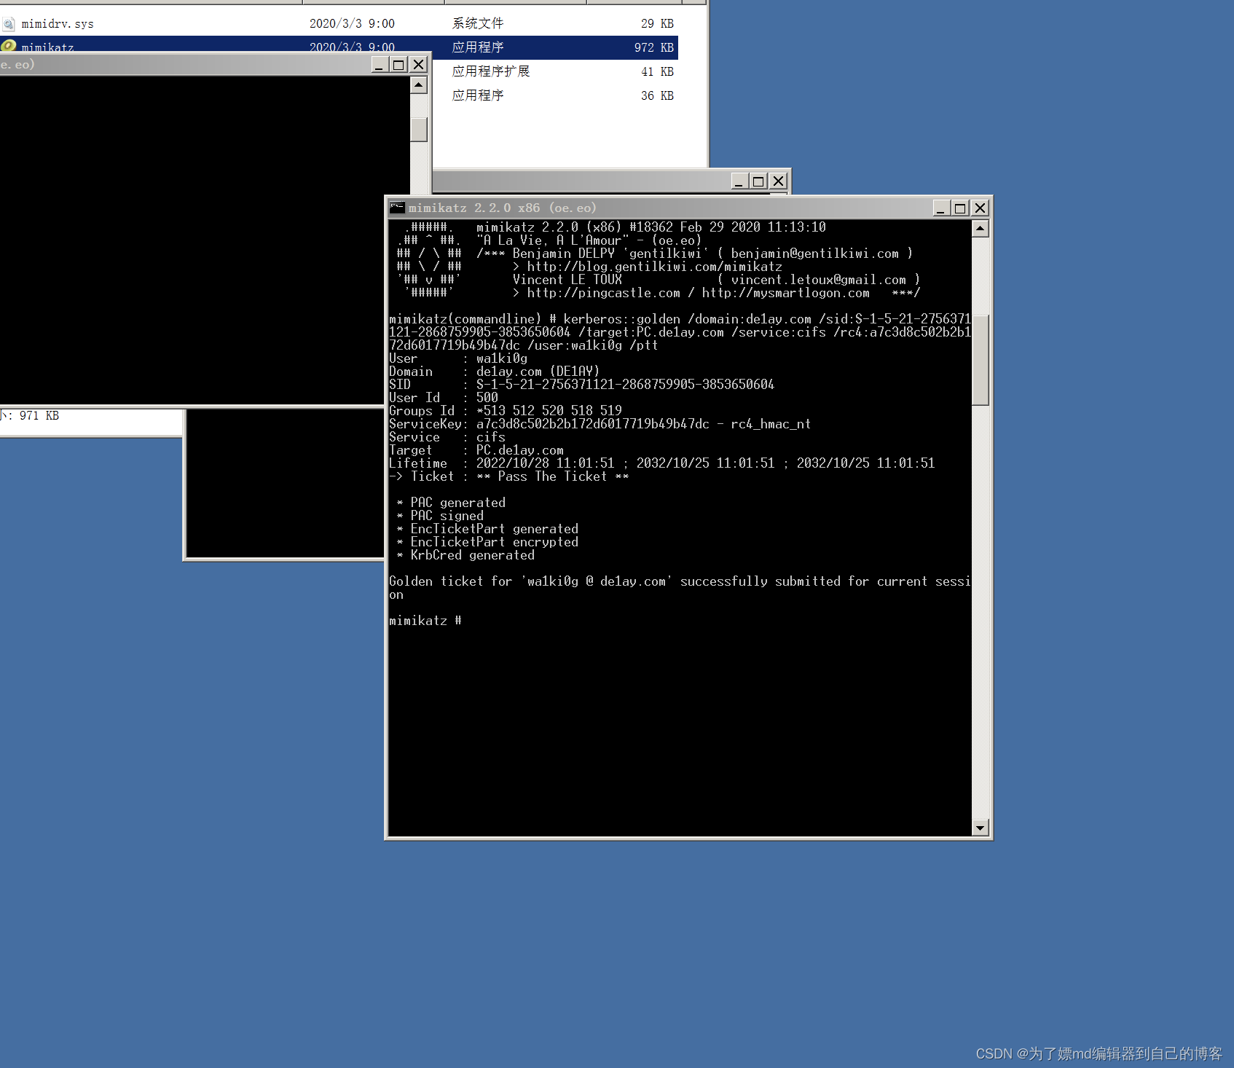Click the background console window scrollbar thumb
Image resolution: width=1234 pixels, height=1068 pixels.
coord(418,129)
